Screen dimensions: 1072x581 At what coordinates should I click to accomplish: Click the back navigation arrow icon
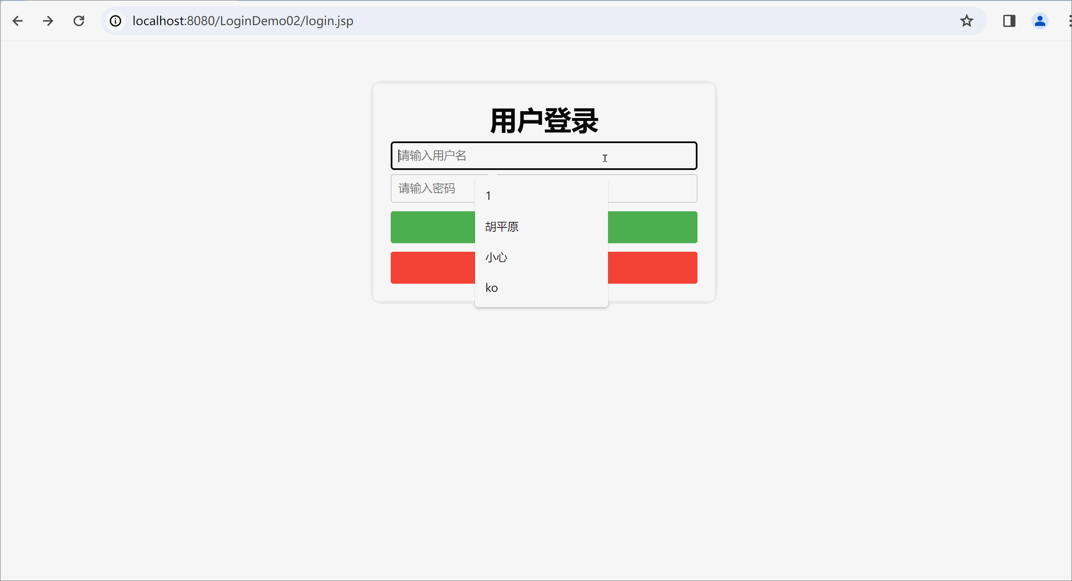point(18,21)
